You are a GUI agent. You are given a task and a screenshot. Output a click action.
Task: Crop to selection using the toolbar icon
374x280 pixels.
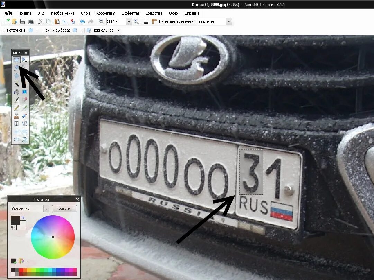pos(65,21)
